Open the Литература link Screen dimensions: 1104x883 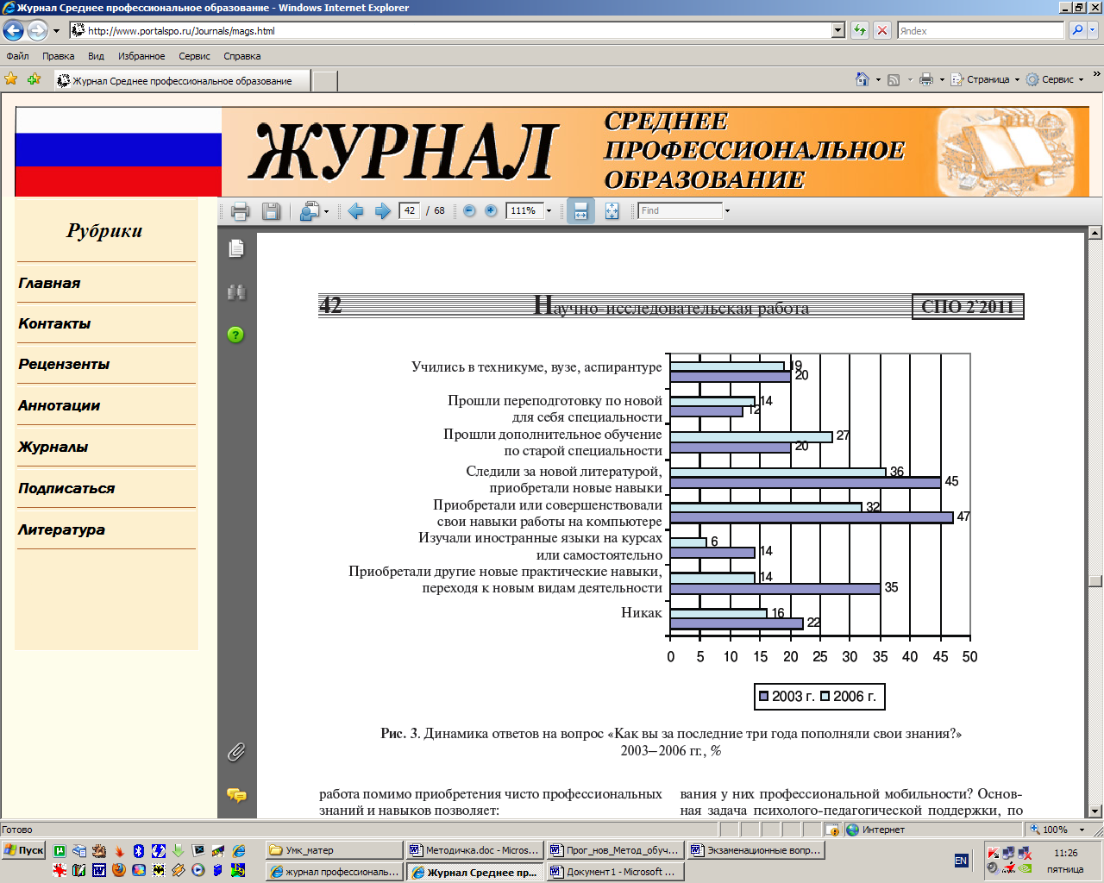(x=61, y=529)
